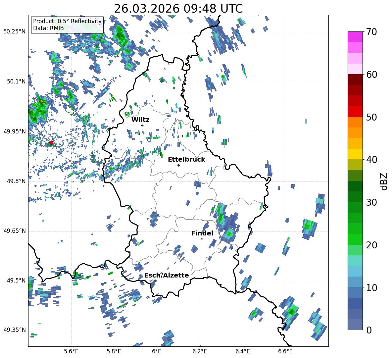The height and width of the screenshot is (358, 392).
Task: Click the yellow 40 dBZ colorbar segment
Action: (355, 154)
